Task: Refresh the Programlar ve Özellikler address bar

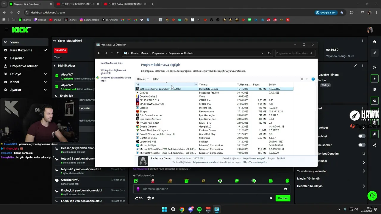Action: point(269,53)
